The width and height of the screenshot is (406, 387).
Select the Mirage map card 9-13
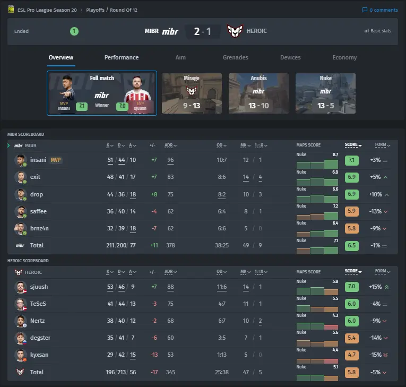[x=192, y=93]
